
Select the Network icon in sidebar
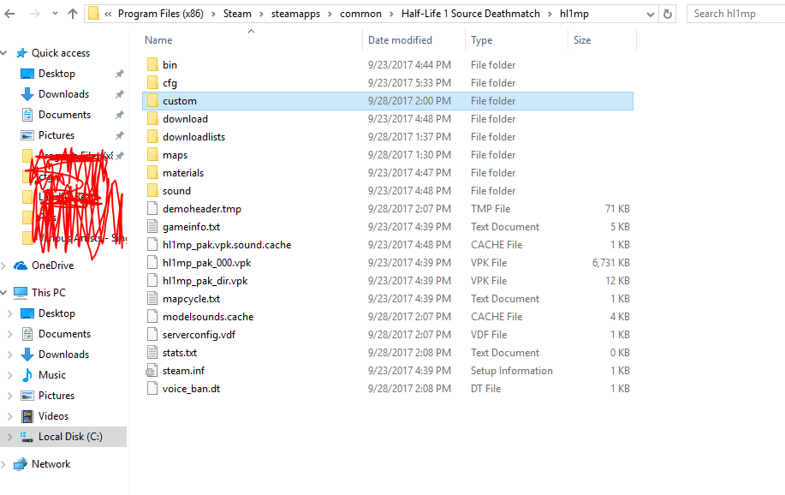point(20,464)
